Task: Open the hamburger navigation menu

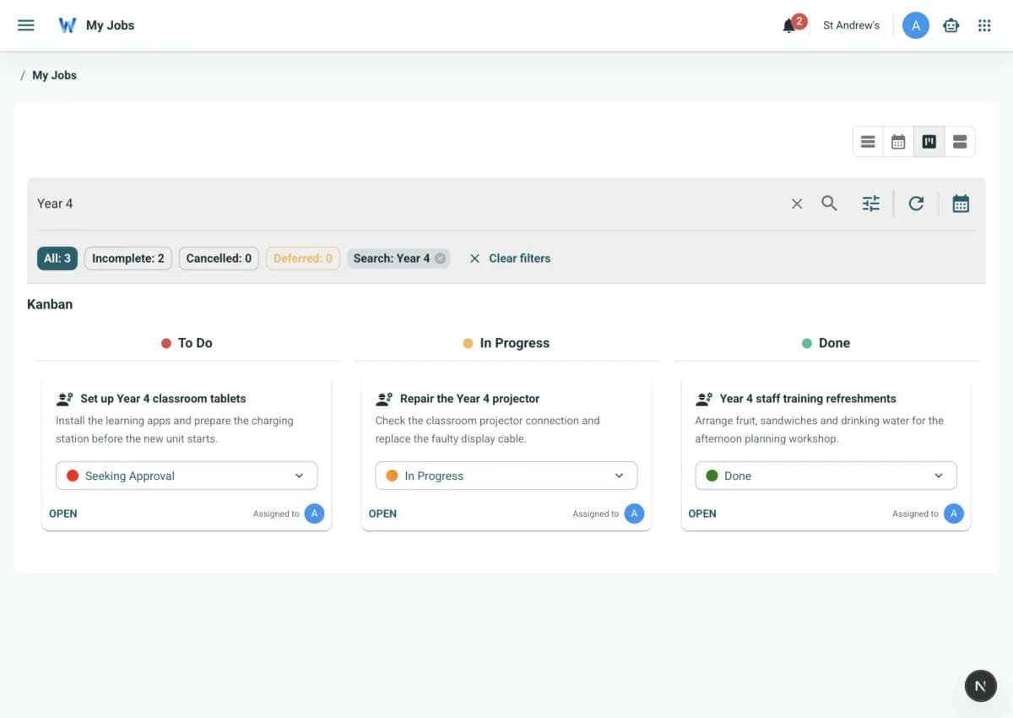Action: (26, 25)
